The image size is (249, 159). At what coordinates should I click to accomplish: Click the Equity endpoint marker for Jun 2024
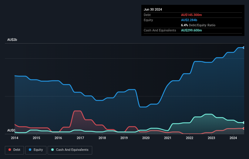point(244,48)
